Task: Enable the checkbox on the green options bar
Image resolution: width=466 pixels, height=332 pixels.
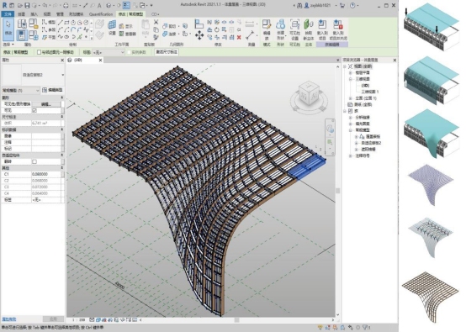Action: click(39, 52)
